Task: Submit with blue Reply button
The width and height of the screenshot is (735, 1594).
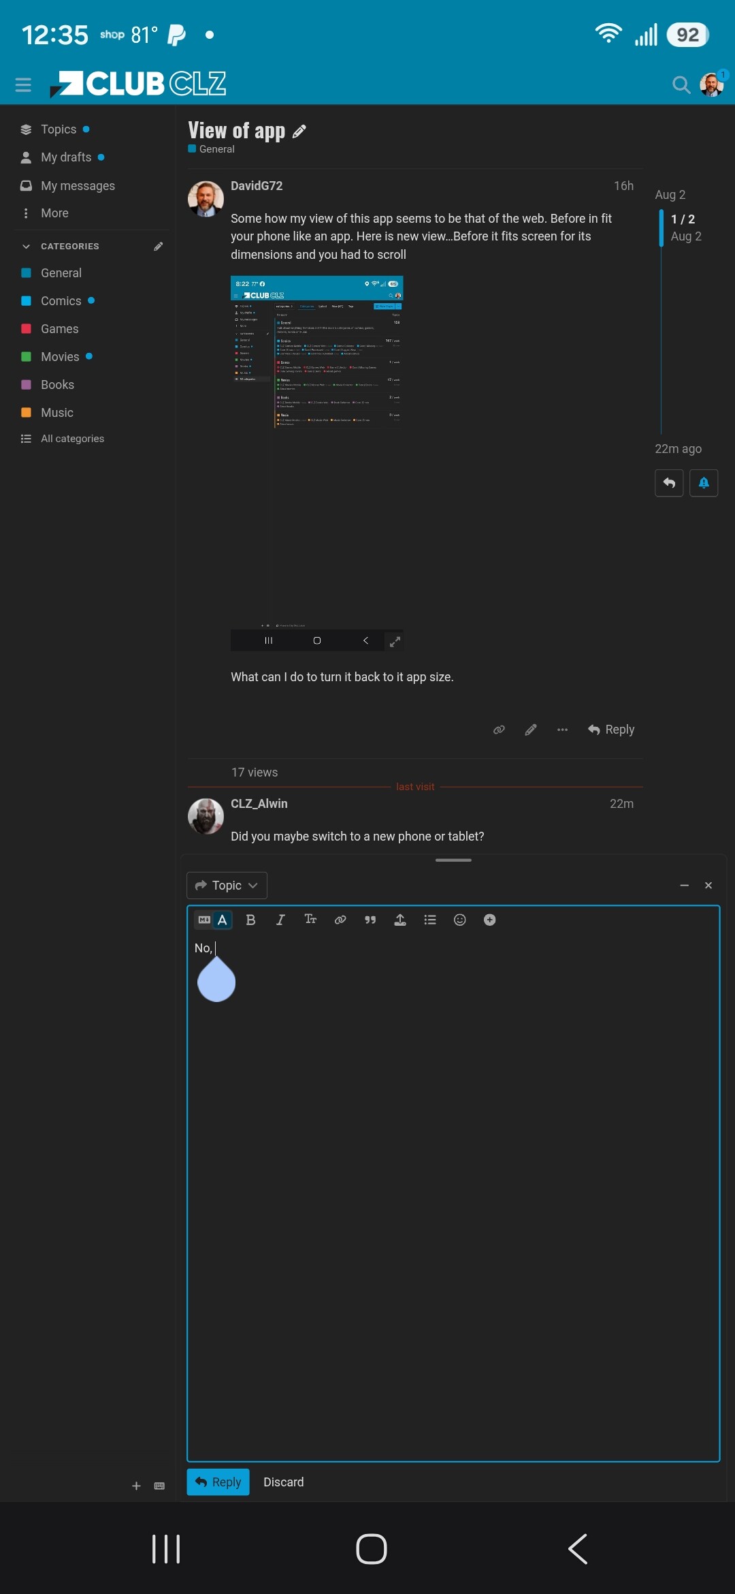Action: [218, 1482]
